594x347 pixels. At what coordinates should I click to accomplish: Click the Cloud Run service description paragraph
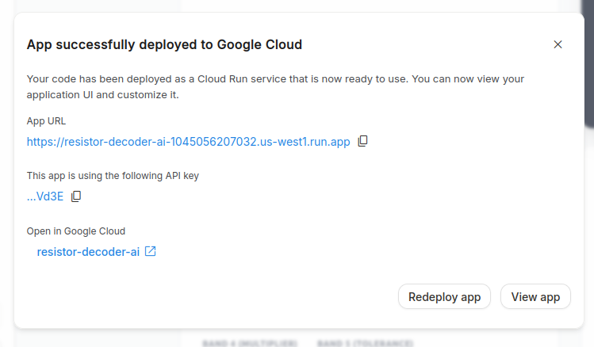(275, 86)
